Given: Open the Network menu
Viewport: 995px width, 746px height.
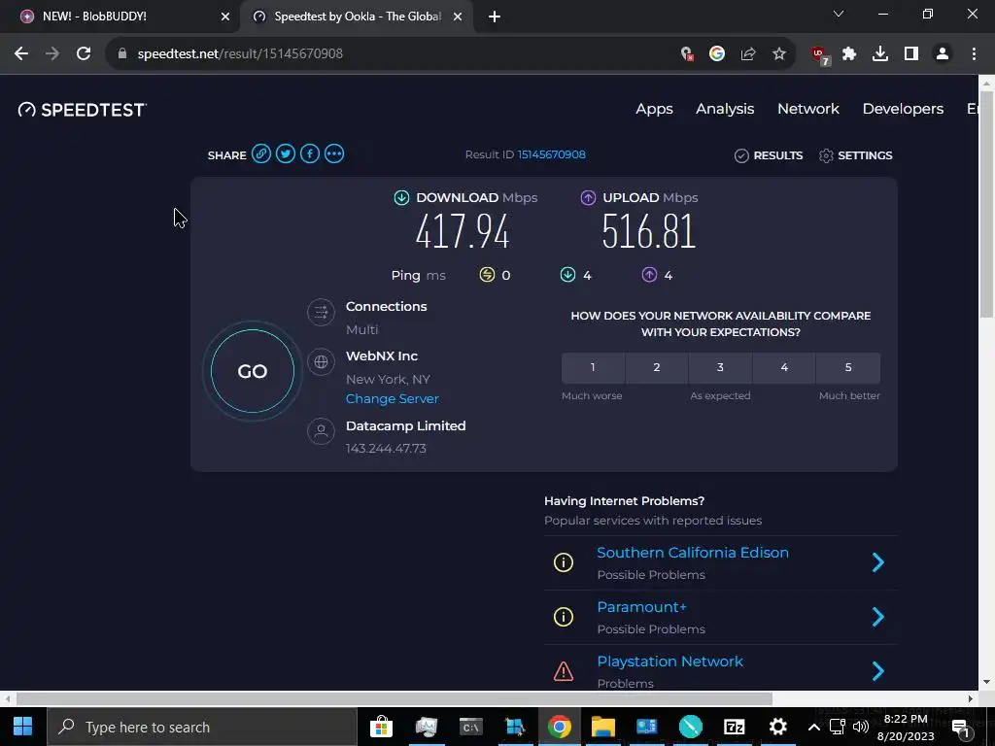Looking at the screenshot, I should tap(808, 109).
